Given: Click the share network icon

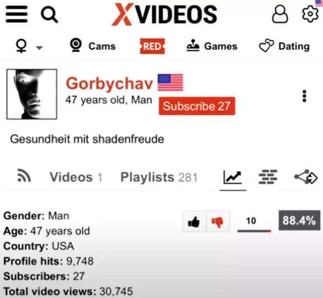Looking at the screenshot, I should click(305, 177).
